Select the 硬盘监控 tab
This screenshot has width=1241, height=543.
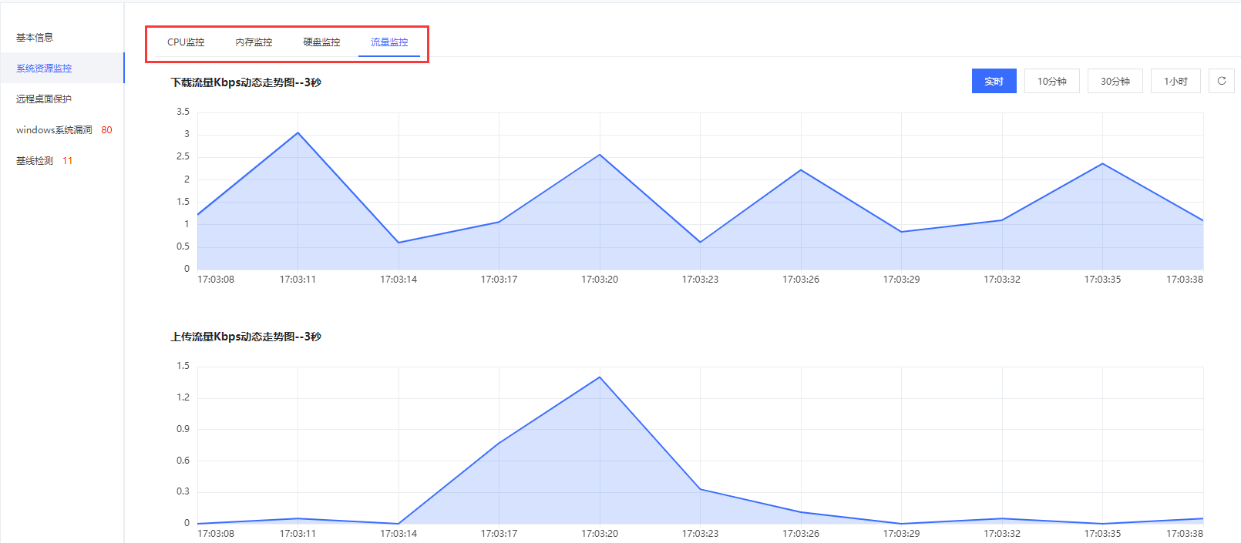click(x=321, y=42)
